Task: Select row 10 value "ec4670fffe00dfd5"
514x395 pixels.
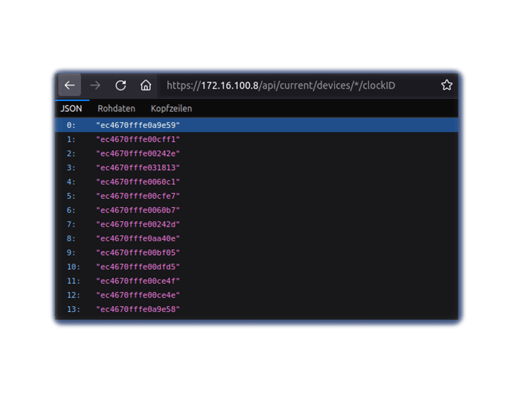Action: (x=138, y=267)
